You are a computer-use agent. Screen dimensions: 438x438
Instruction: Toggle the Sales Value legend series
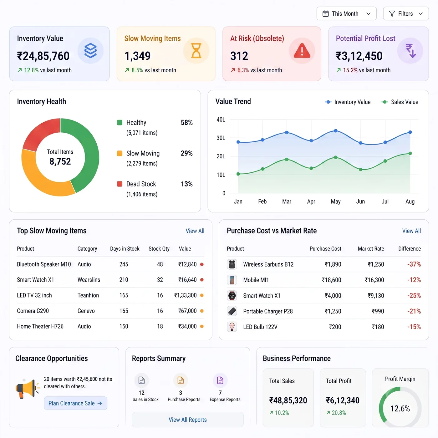(x=400, y=102)
